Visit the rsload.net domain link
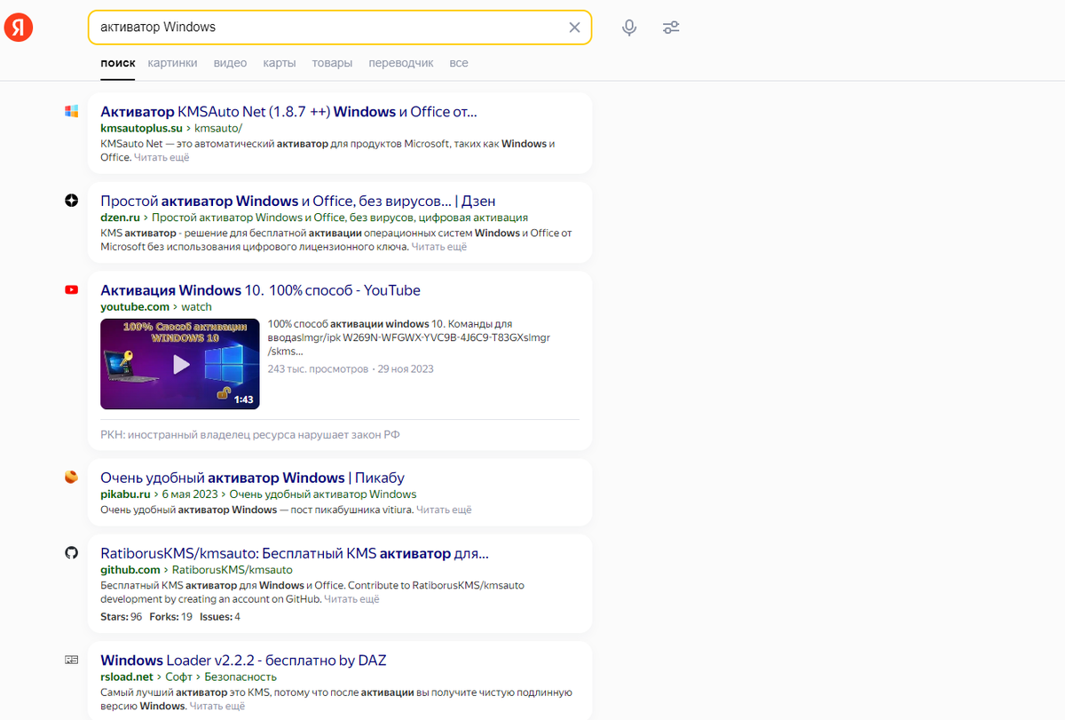 125,676
